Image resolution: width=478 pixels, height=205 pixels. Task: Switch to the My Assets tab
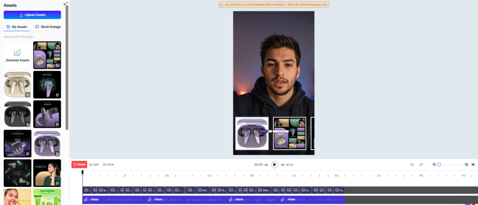(x=17, y=26)
